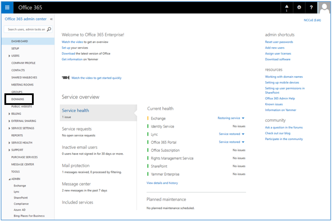Image resolution: width=332 pixels, height=222 pixels.
Task: Expand the BILLING menu arrow
Action: (9, 114)
